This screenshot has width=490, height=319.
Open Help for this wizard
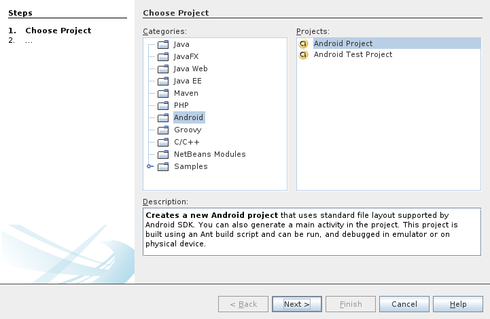coord(458,304)
